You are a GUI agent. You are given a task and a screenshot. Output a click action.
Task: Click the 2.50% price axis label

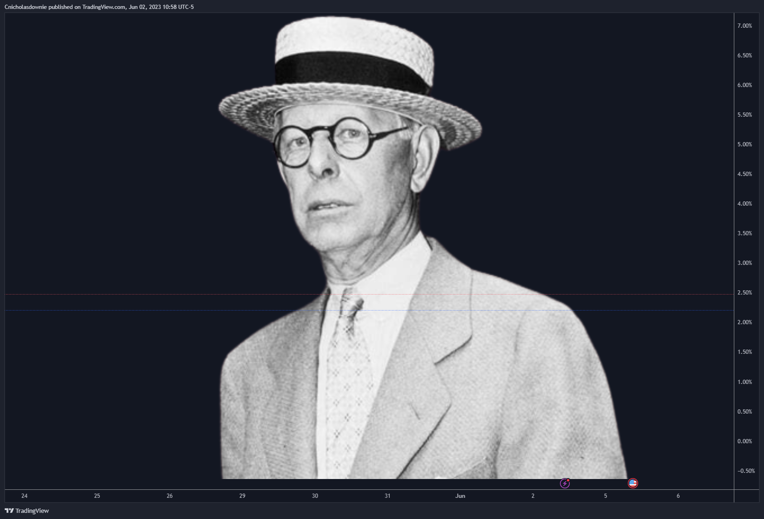click(745, 293)
